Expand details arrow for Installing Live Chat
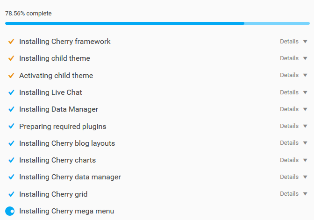The width and height of the screenshot is (314, 220). [305, 92]
